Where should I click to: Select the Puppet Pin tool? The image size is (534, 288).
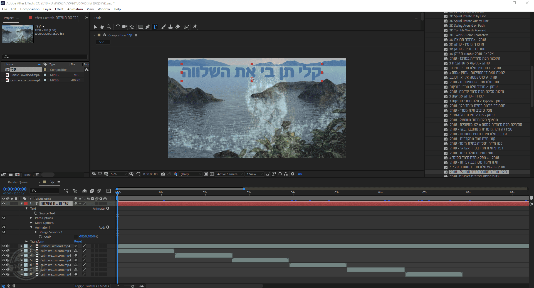point(195,27)
